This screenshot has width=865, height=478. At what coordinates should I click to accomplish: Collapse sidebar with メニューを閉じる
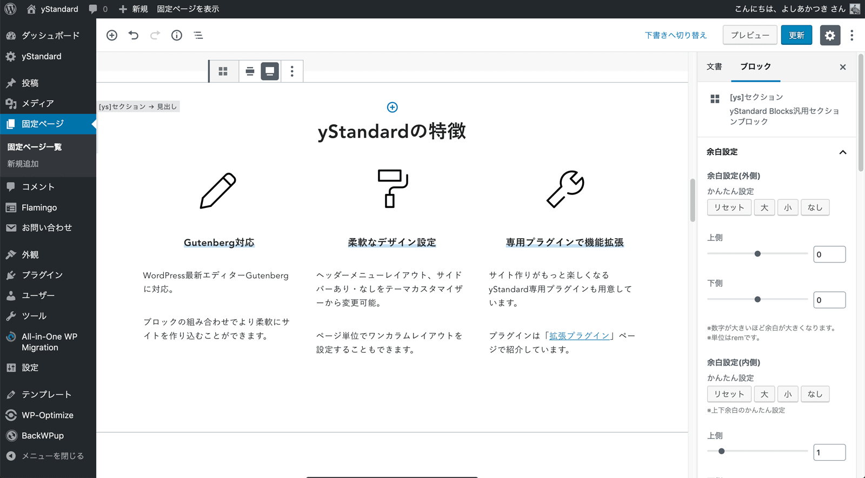point(48,456)
